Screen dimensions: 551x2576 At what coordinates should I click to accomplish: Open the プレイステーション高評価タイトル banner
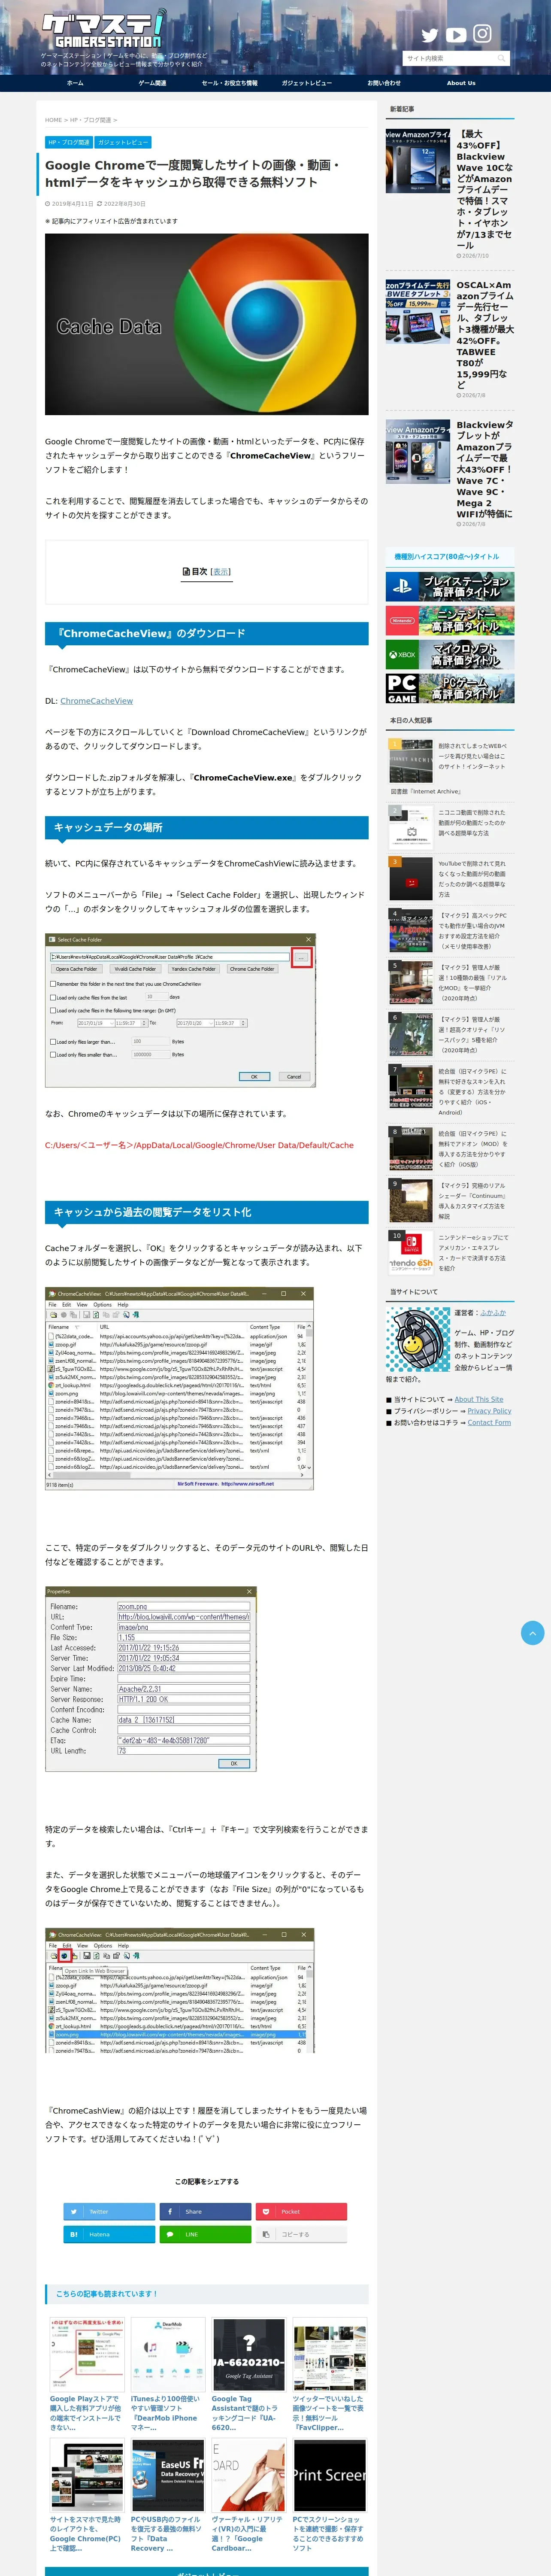450,587
